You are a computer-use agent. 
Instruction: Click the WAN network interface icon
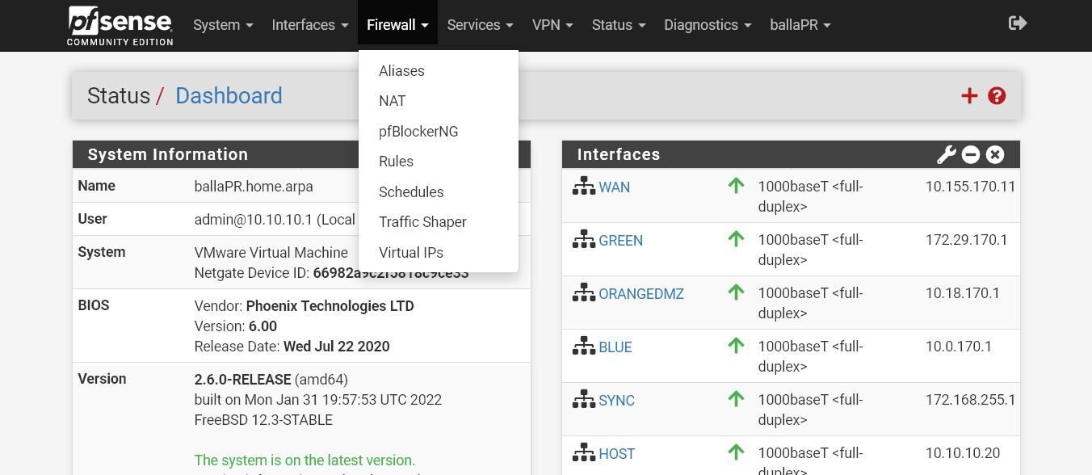pos(583,185)
